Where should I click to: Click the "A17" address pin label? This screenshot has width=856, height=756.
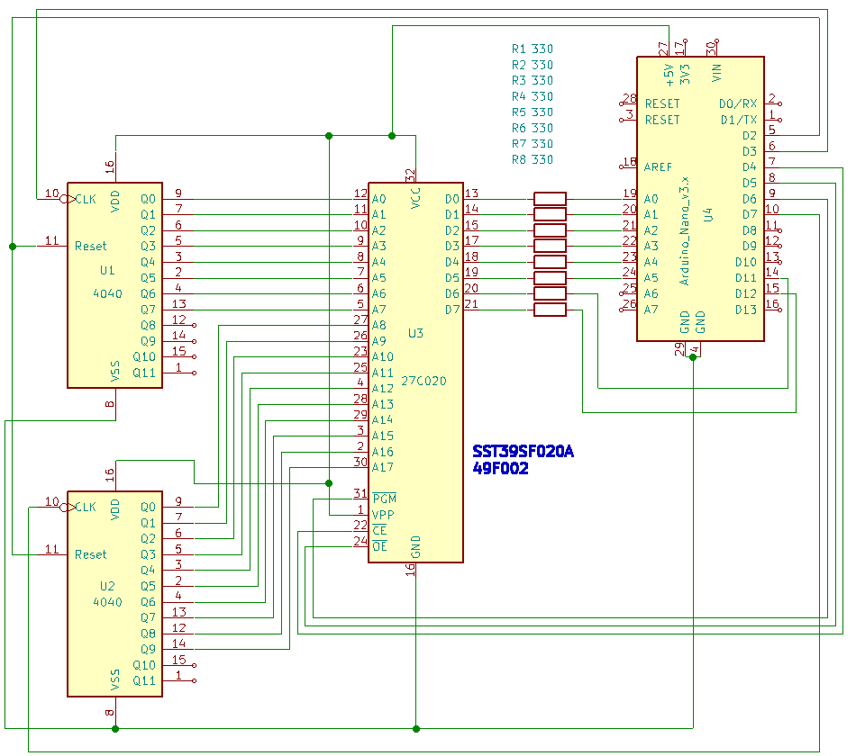tap(383, 467)
